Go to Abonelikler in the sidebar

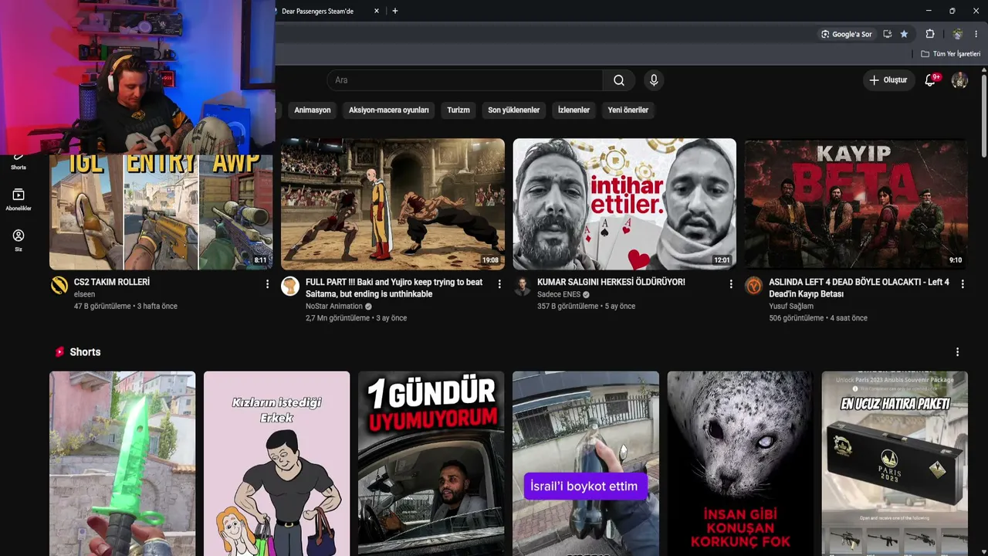(x=19, y=199)
